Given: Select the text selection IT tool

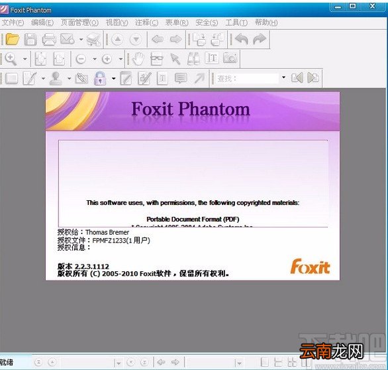Looking at the screenshot, I should (x=212, y=58).
